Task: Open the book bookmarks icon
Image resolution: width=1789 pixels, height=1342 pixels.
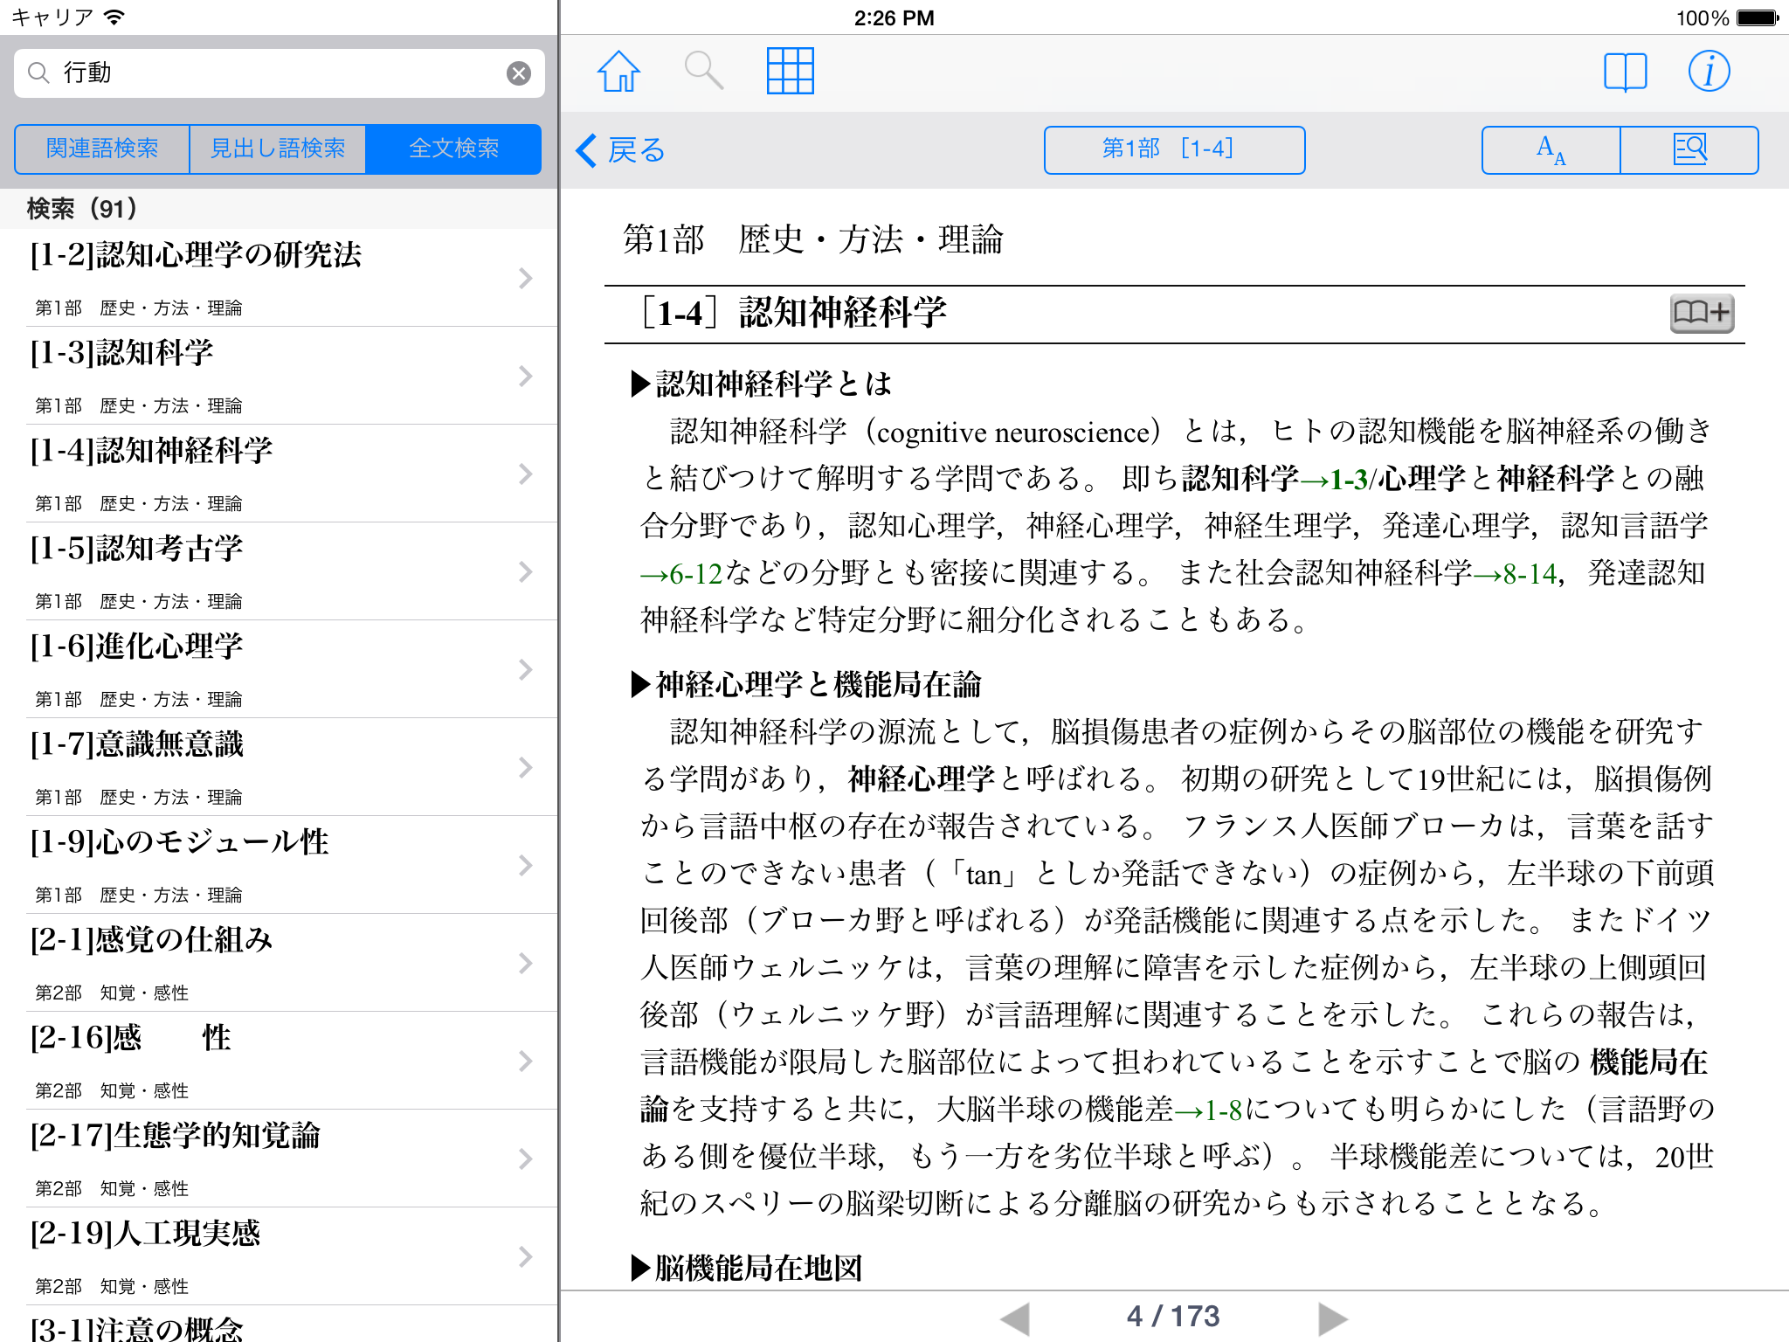Action: [1625, 72]
